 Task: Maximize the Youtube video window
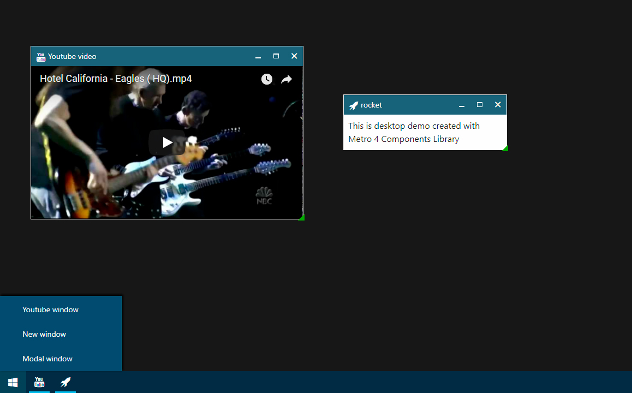click(276, 56)
